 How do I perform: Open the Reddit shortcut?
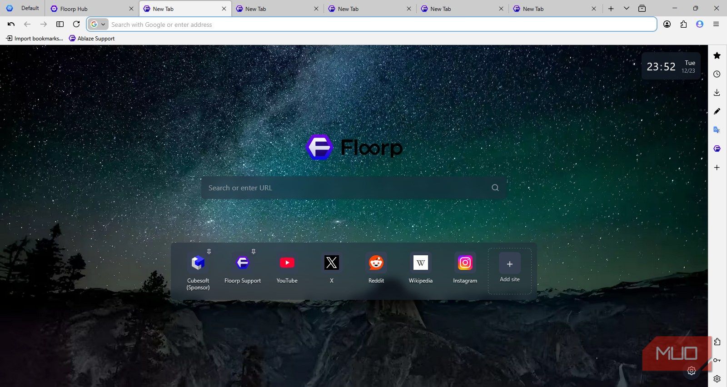pyautogui.click(x=376, y=268)
